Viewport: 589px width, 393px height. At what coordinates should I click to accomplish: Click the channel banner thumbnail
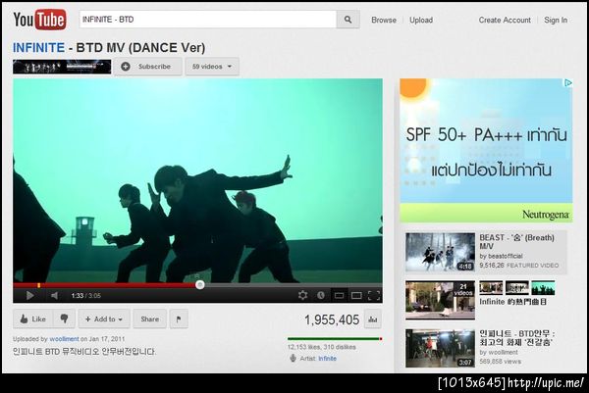[x=62, y=67]
